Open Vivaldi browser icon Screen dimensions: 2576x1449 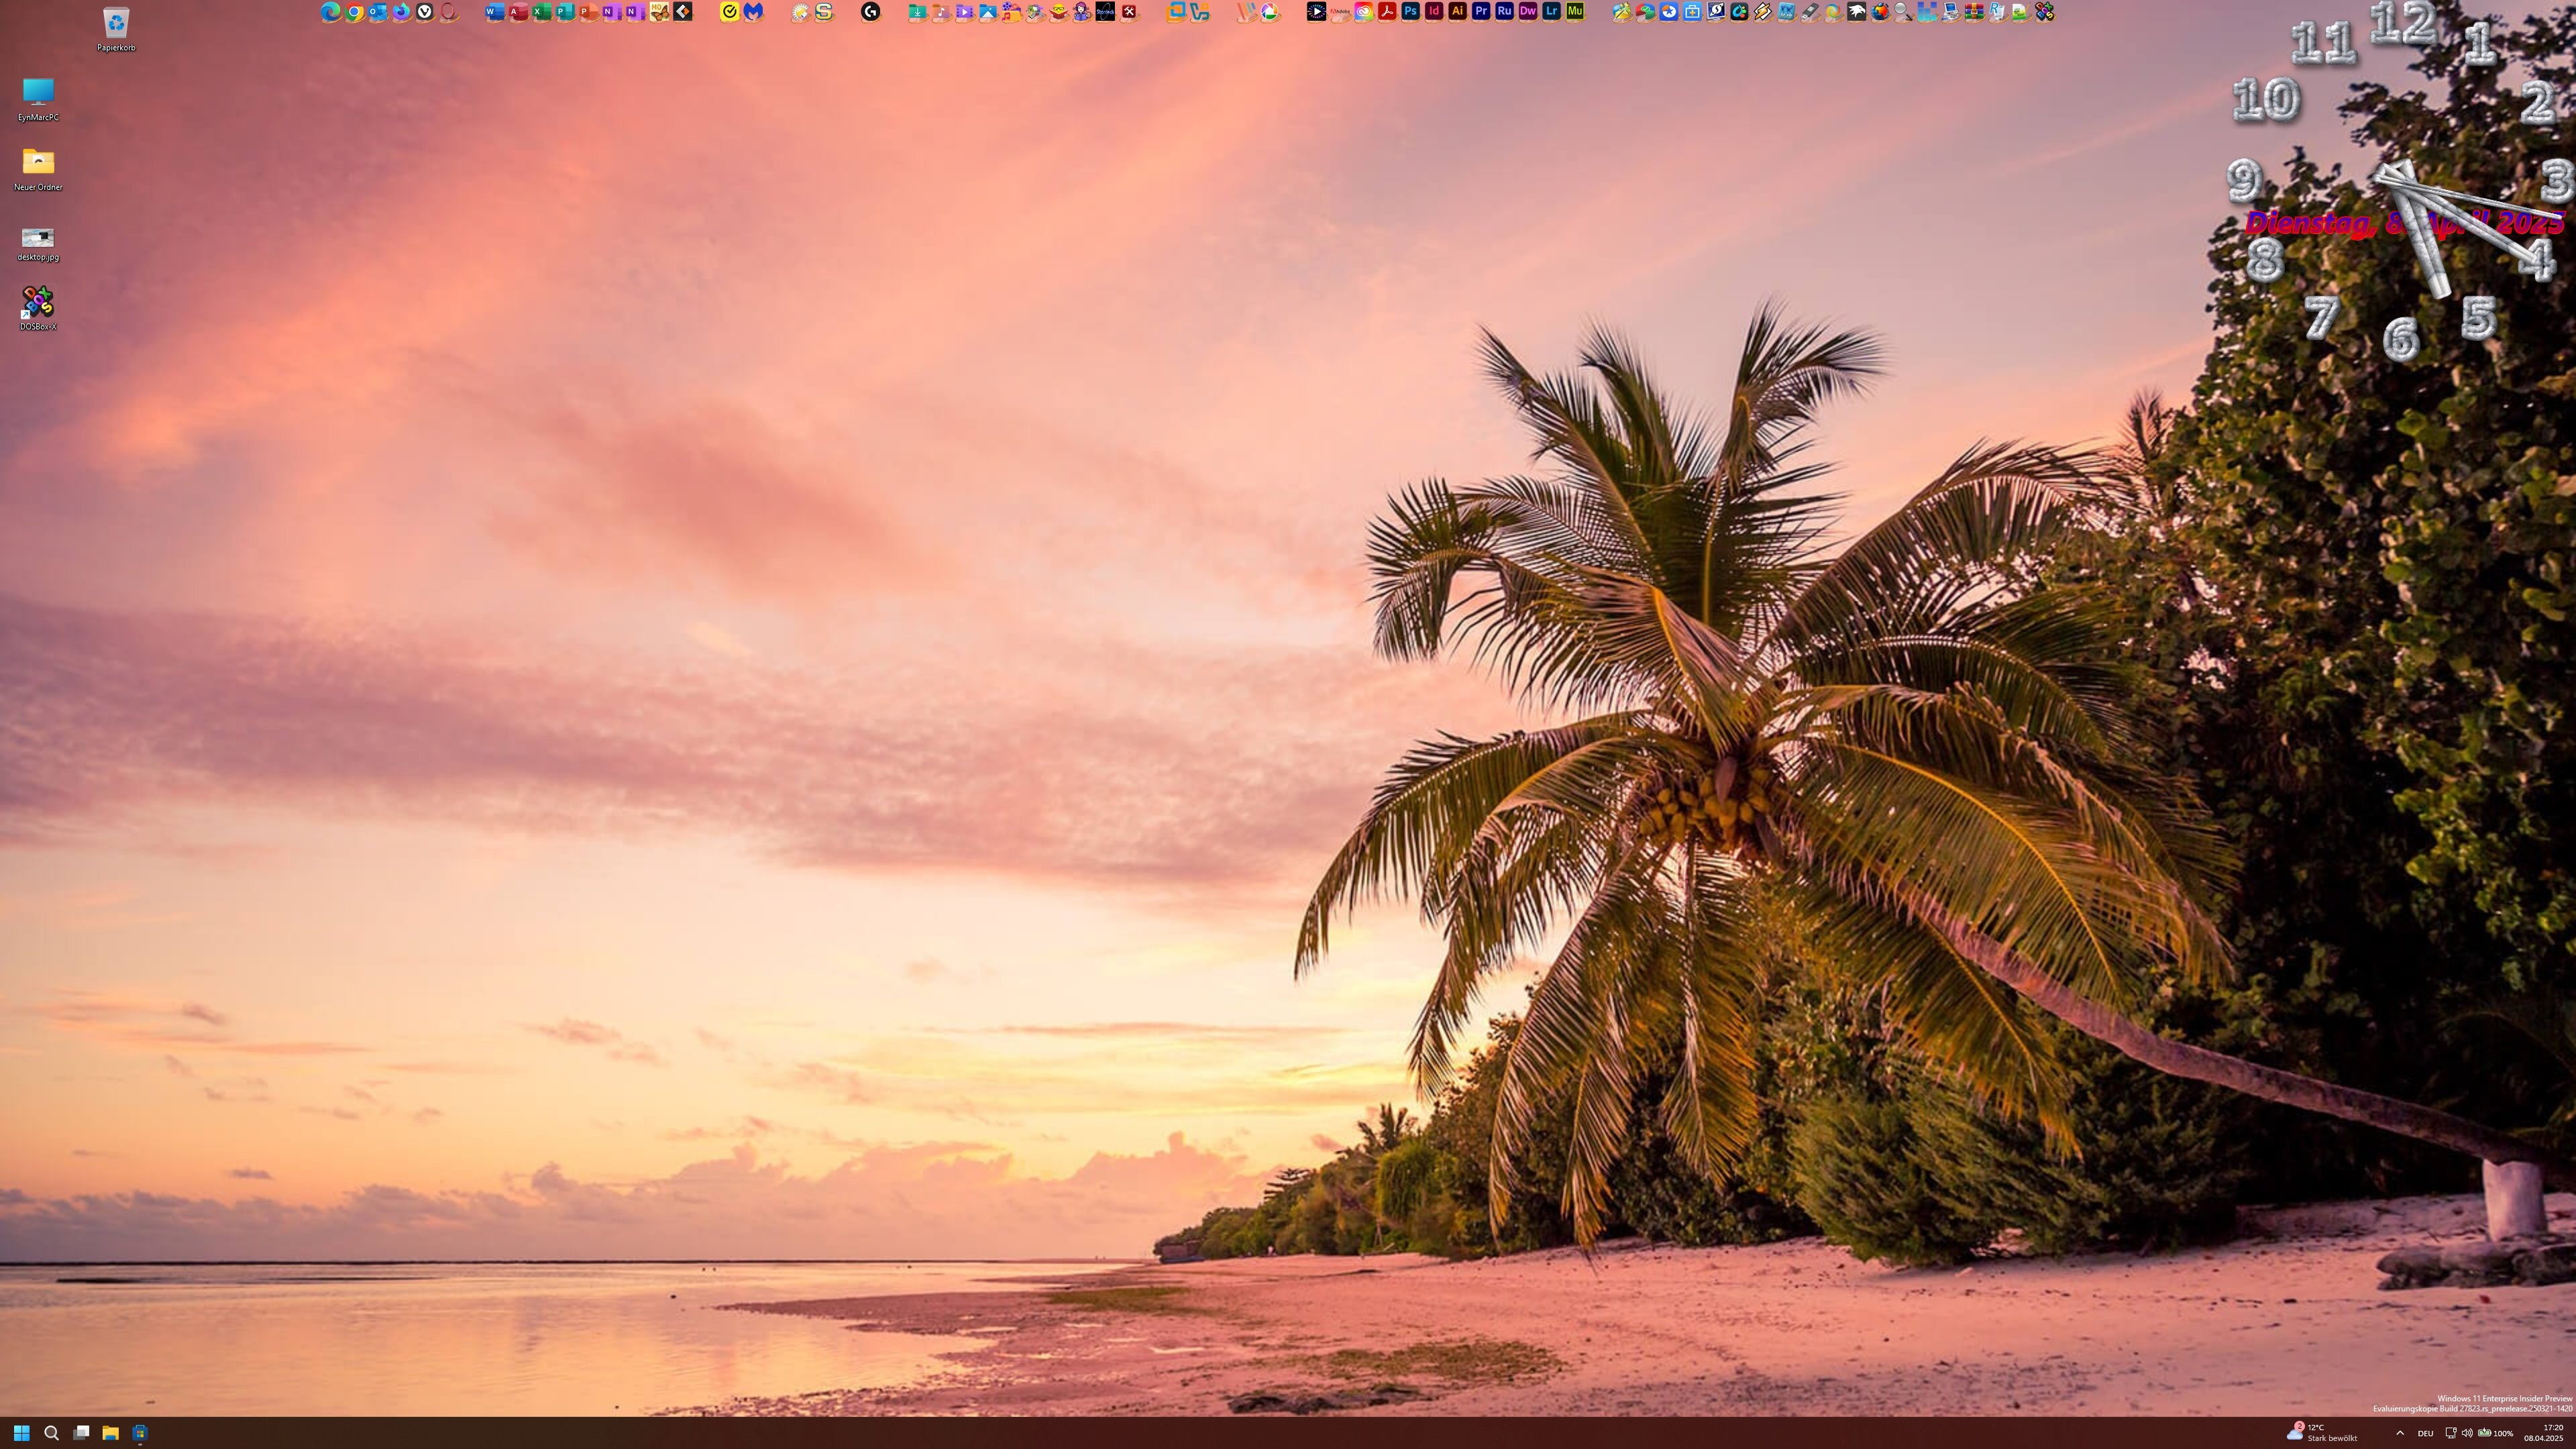(x=425, y=12)
